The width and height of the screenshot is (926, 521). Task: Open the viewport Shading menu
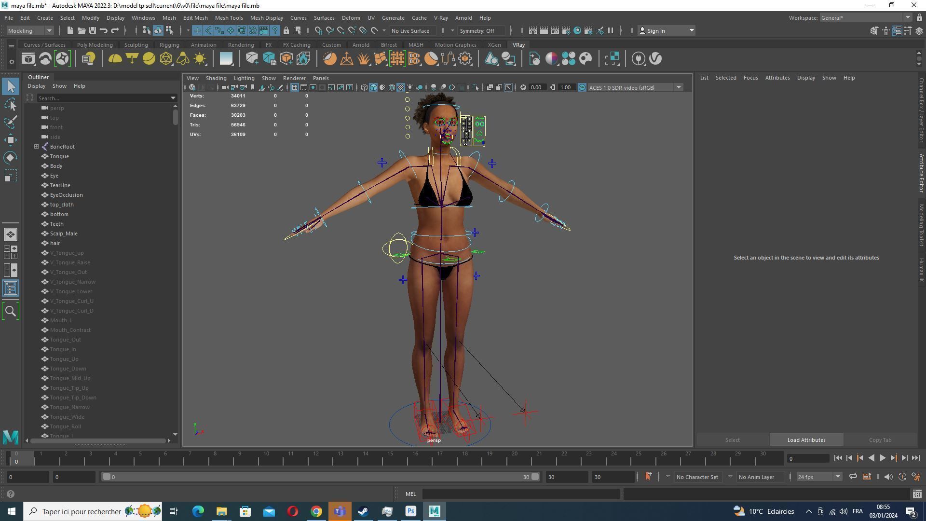point(216,78)
